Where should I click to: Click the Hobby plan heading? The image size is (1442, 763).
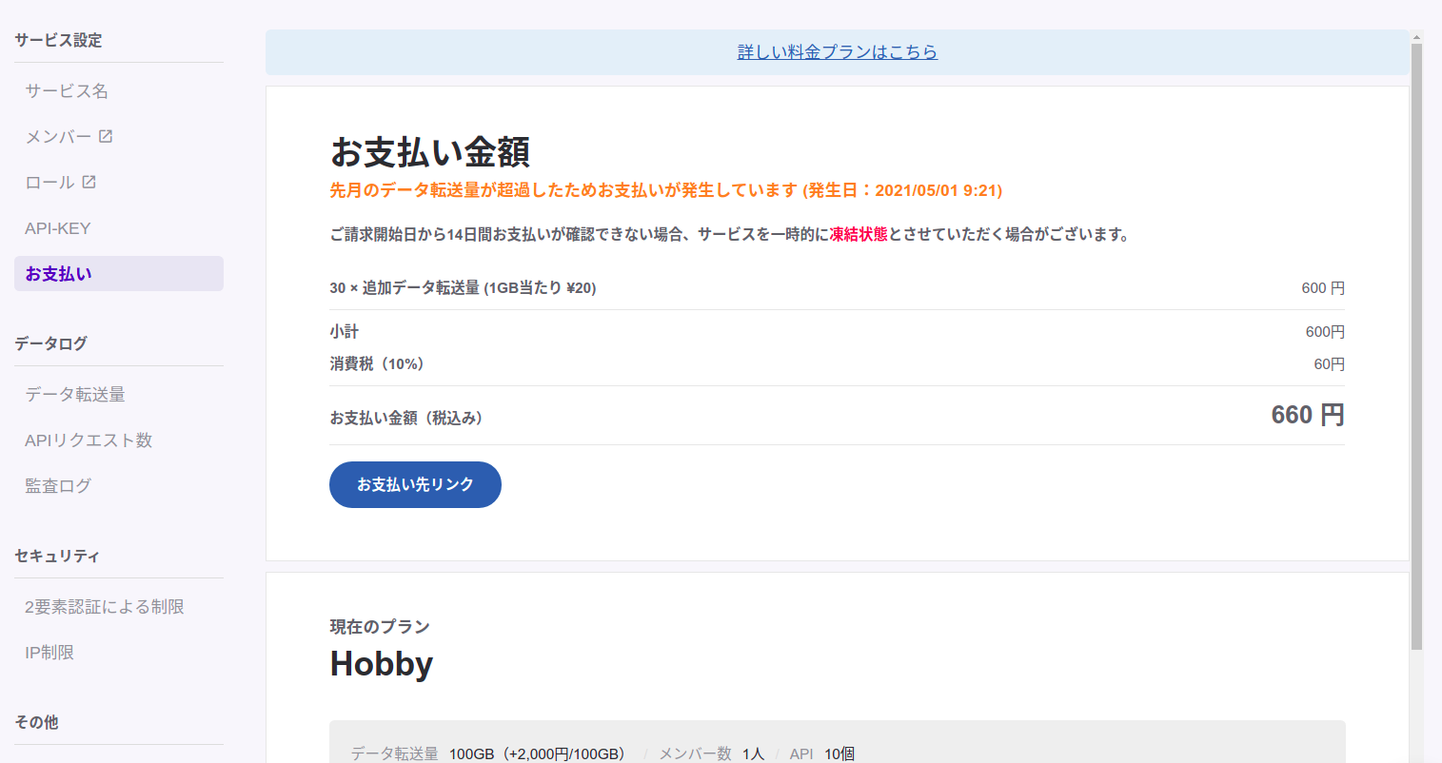tap(382, 663)
